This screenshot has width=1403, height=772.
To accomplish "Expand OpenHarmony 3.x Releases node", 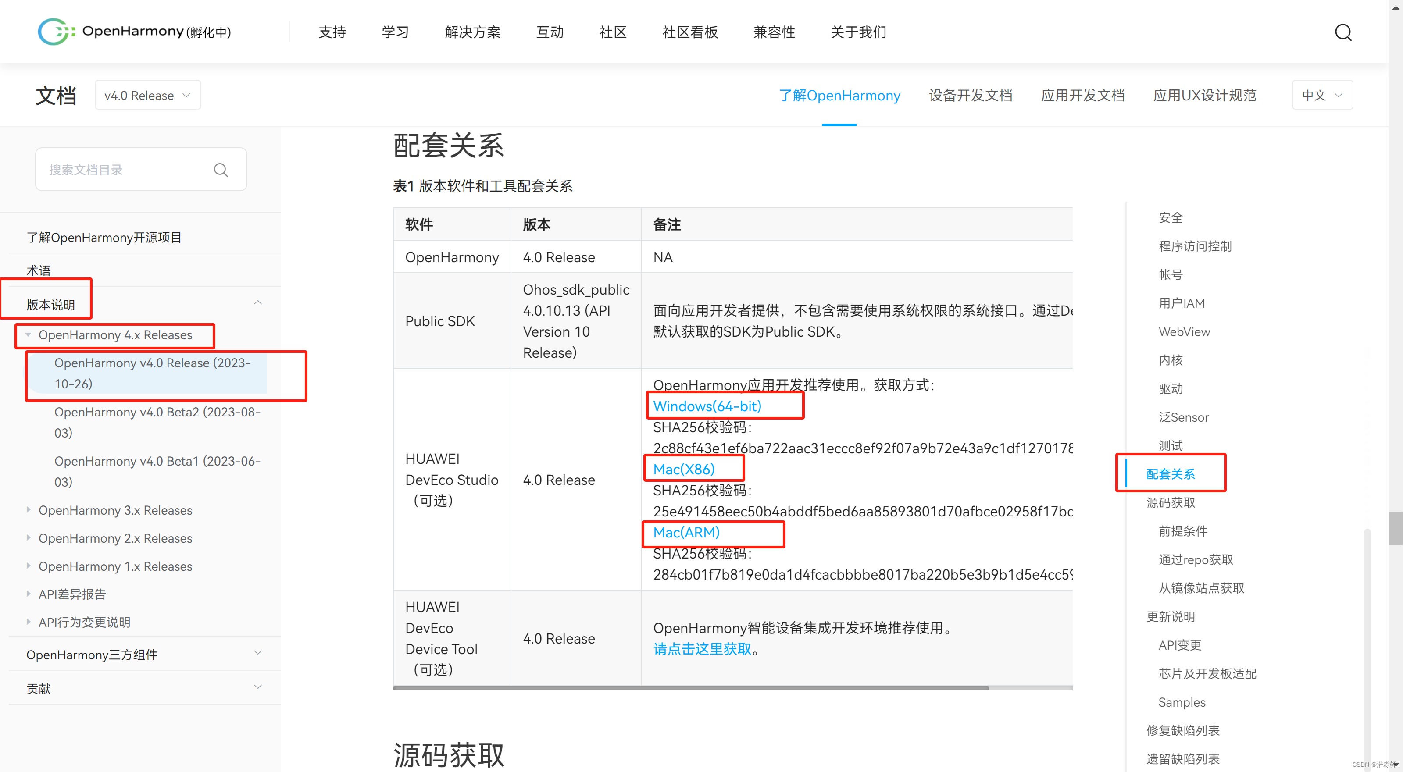I will tap(29, 510).
